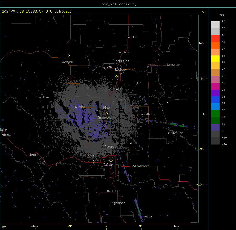Click the Drumheller city label
The width and height of the screenshot is (236, 230).
pos(175,133)
